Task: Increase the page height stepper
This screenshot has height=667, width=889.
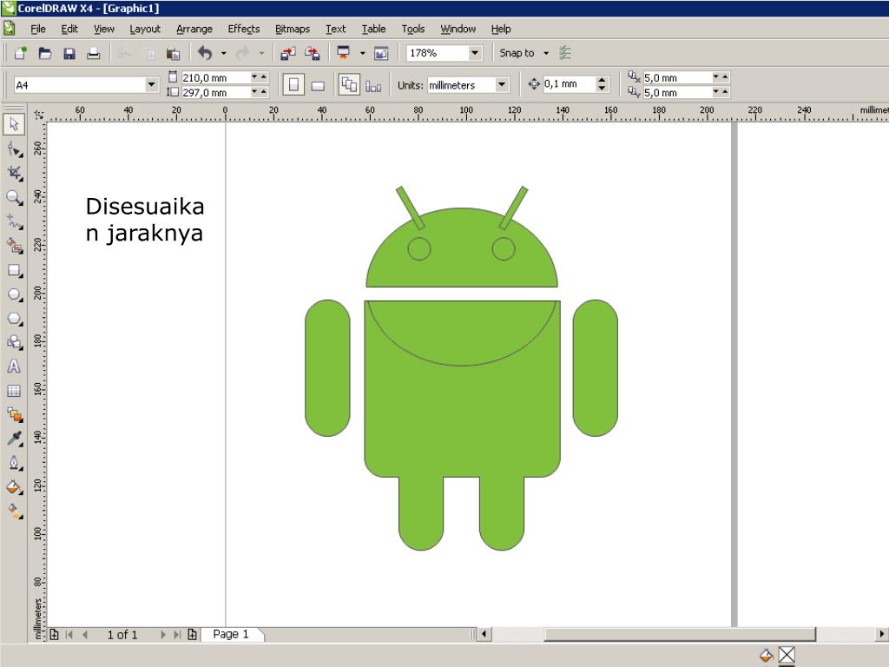Action: click(x=264, y=92)
